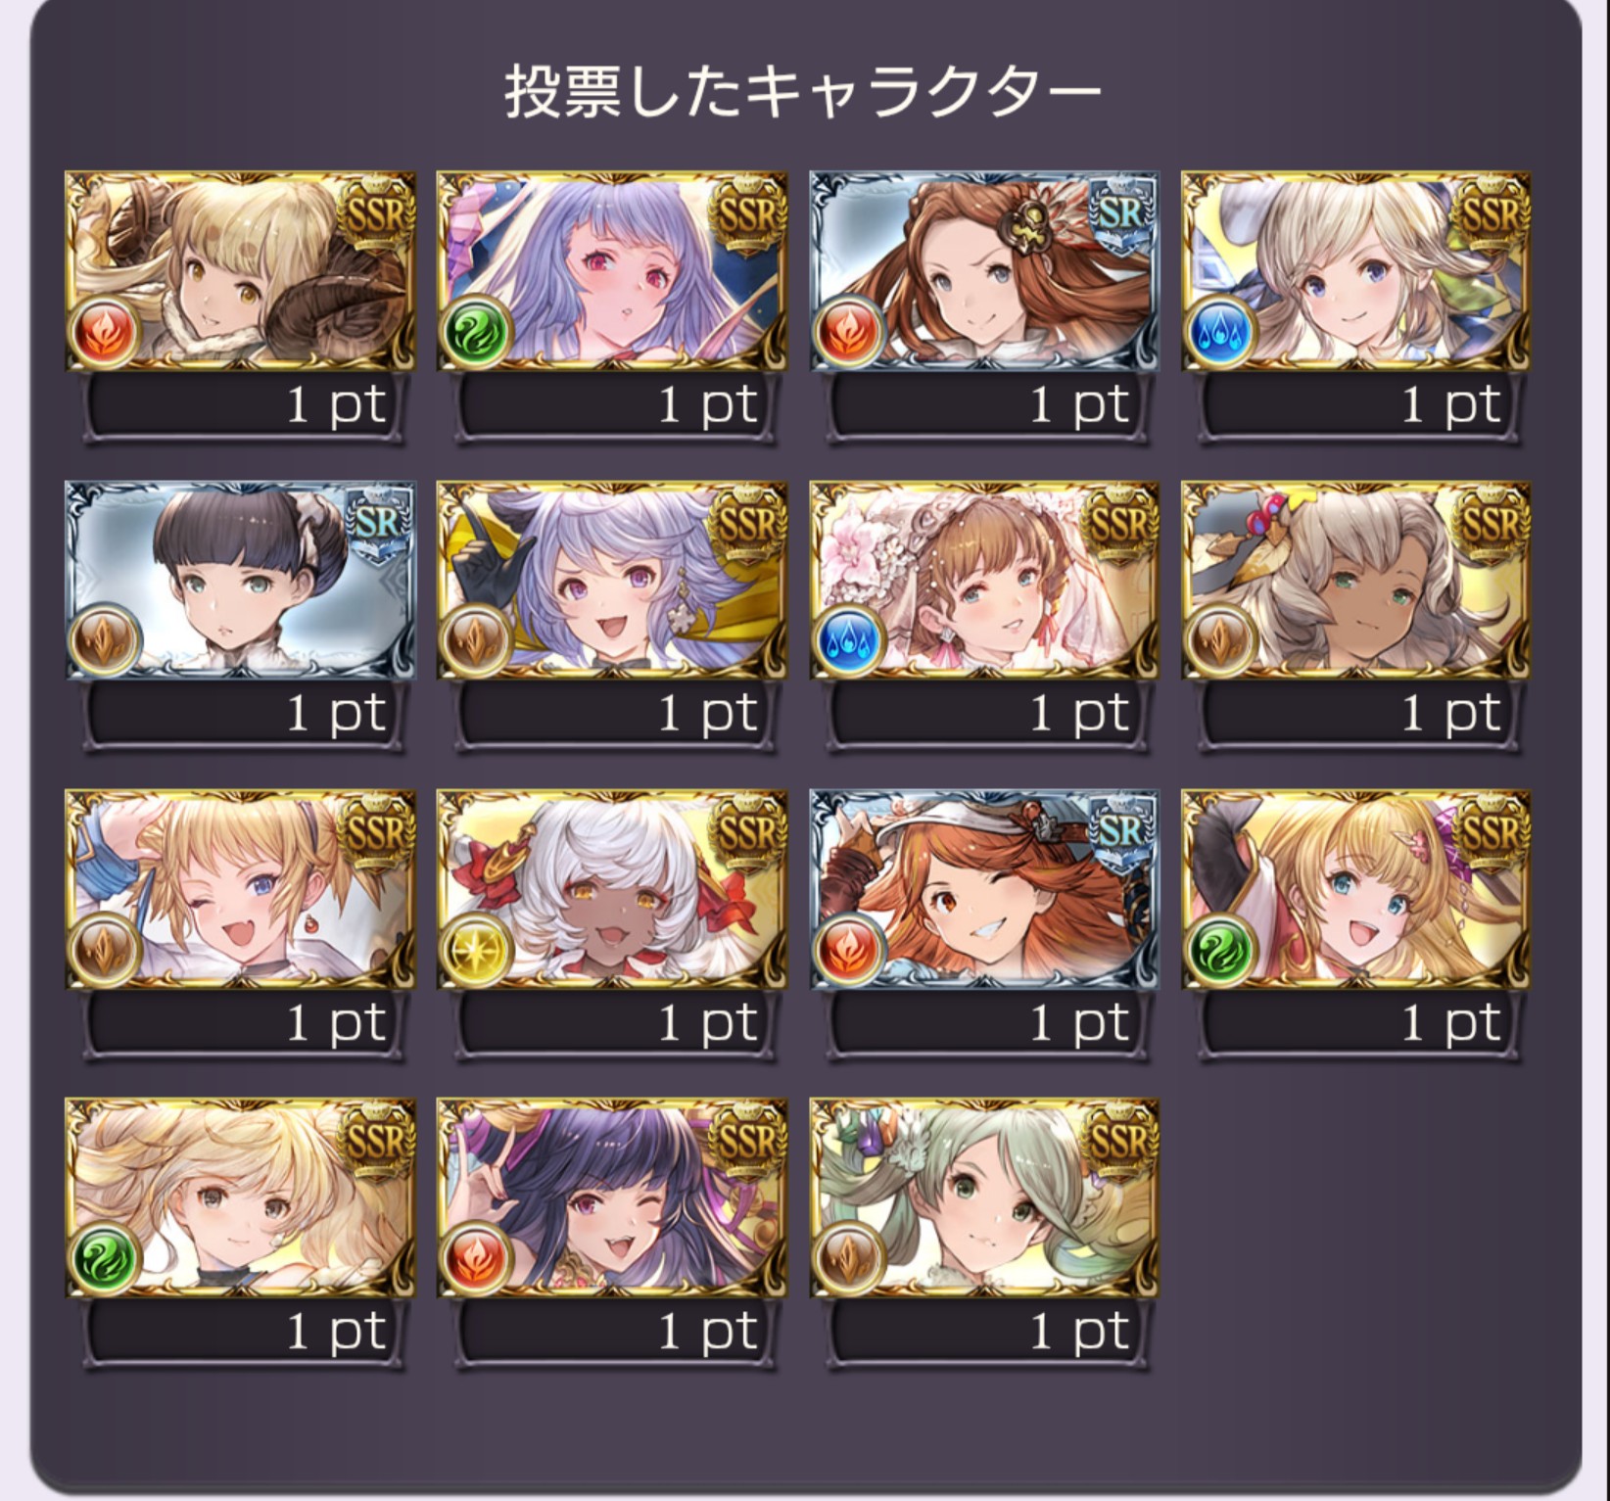Select the blonde character with ram horns
Screen dimensions: 1610x1501
(240, 271)
